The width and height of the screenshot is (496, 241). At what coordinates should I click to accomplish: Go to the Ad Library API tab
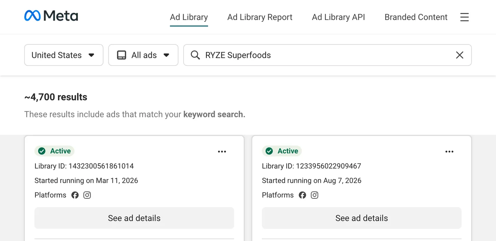point(338,17)
